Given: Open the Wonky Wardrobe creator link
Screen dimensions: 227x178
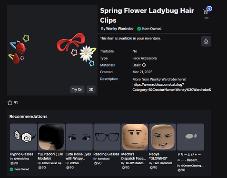Looking at the screenshot, I should pyautogui.click(x=120, y=29).
